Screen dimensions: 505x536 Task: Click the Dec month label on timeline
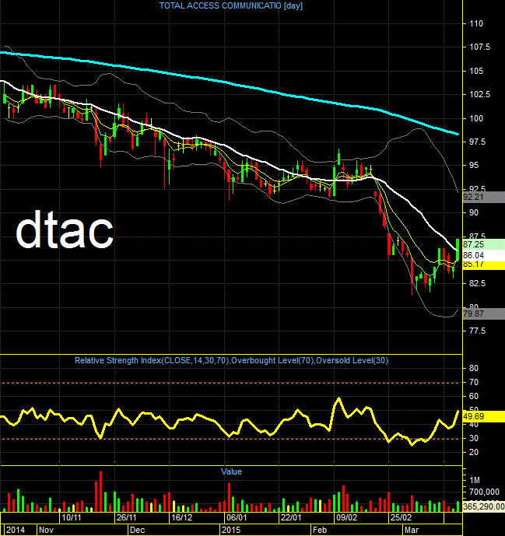coord(137,530)
